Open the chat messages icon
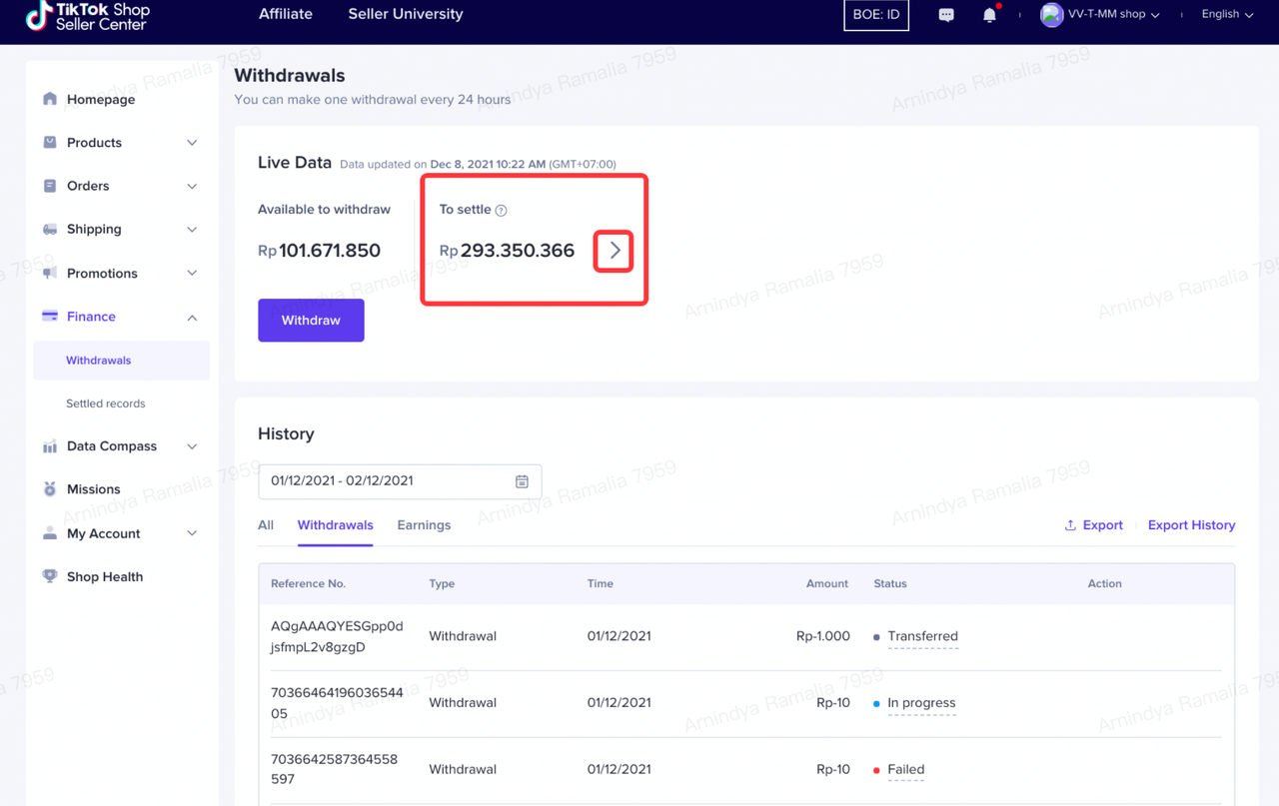 click(x=946, y=15)
